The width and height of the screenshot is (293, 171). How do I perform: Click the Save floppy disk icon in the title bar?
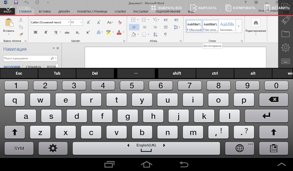click(x=16, y=3)
